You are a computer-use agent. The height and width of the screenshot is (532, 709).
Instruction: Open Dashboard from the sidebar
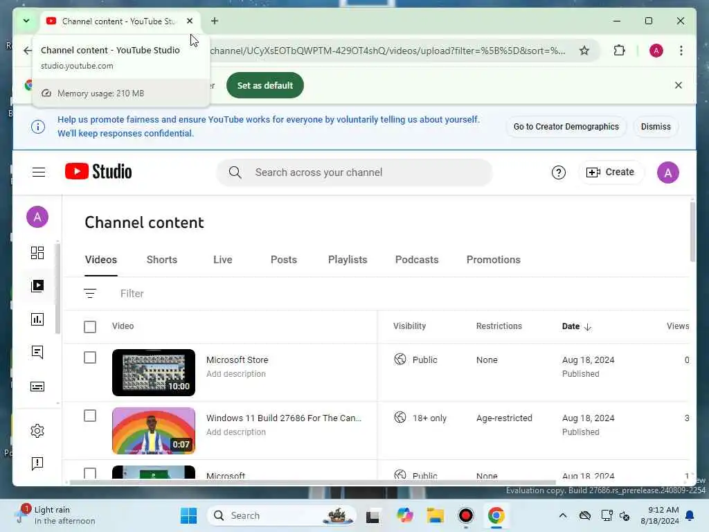pyautogui.click(x=37, y=252)
